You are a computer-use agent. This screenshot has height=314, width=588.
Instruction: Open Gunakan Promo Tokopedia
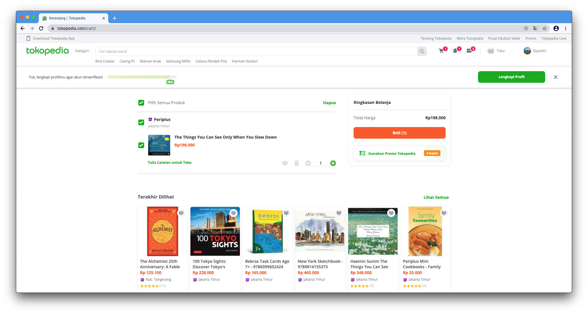coord(400,153)
